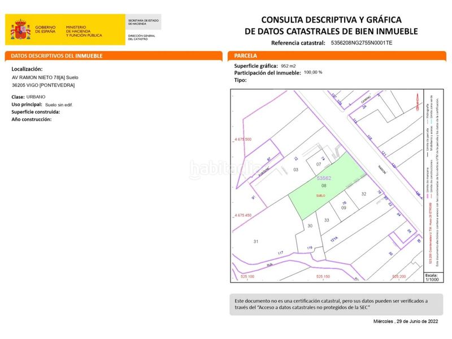Click parcel '32' on the map
The image size is (452, 339).
click(x=364, y=194)
